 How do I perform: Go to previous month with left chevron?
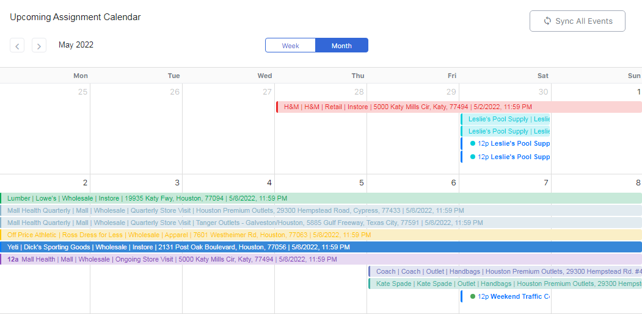tap(17, 45)
